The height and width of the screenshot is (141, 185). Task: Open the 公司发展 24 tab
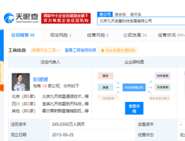[135, 35]
